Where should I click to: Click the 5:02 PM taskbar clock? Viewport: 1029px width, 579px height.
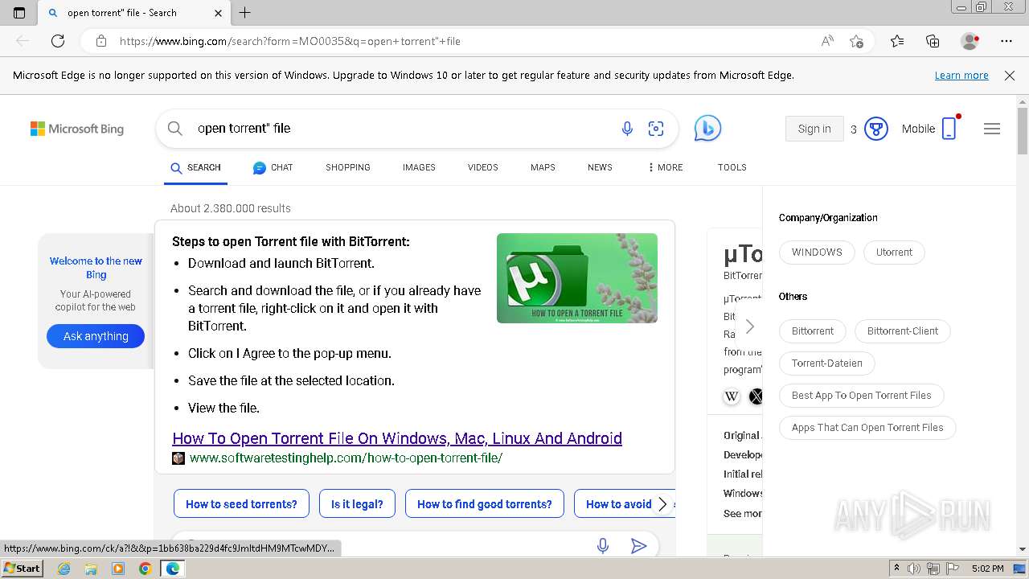(x=987, y=569)
